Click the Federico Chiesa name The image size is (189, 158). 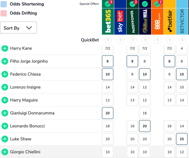click(x=25, y=74)
